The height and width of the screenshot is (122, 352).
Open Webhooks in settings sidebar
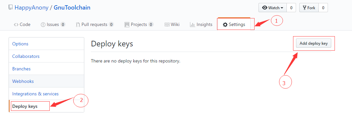click(x=46, y=81)
